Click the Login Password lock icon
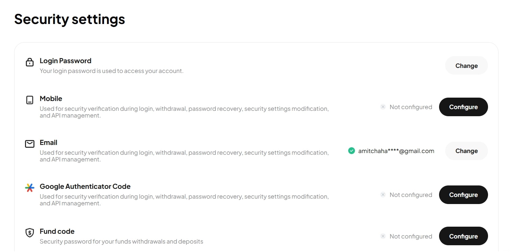This screenshot has width=511, height=252. (30, 62)
